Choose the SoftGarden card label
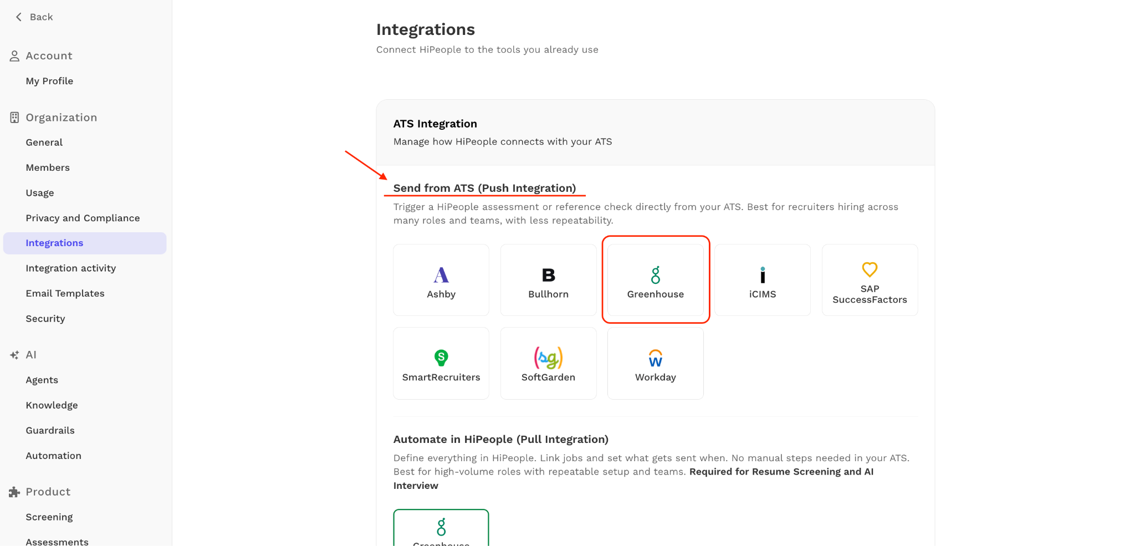1135x546 pixels. coord(548,377)
